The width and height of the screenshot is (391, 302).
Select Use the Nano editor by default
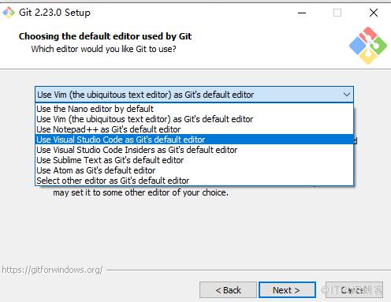click(x=194, y=109)
